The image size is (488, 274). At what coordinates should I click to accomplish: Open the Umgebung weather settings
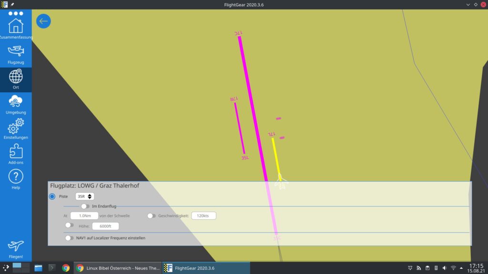click(x=16, y=105)
